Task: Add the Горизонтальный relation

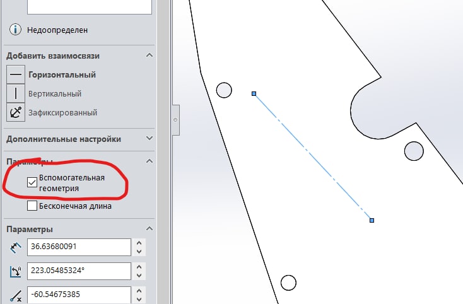Action: pyautogui.click(x=62, y=74)
